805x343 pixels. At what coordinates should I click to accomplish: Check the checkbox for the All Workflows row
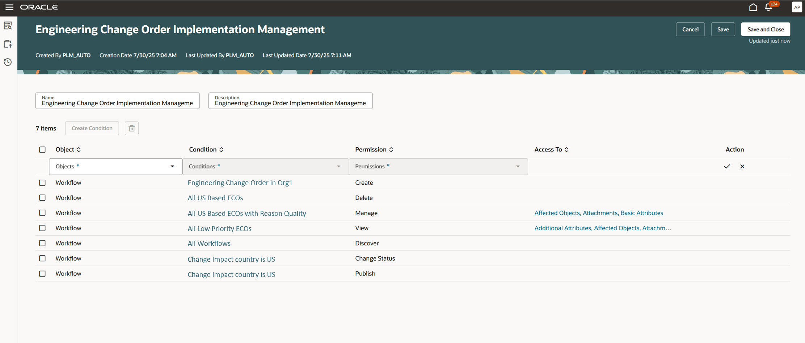[x=42, y=243]
